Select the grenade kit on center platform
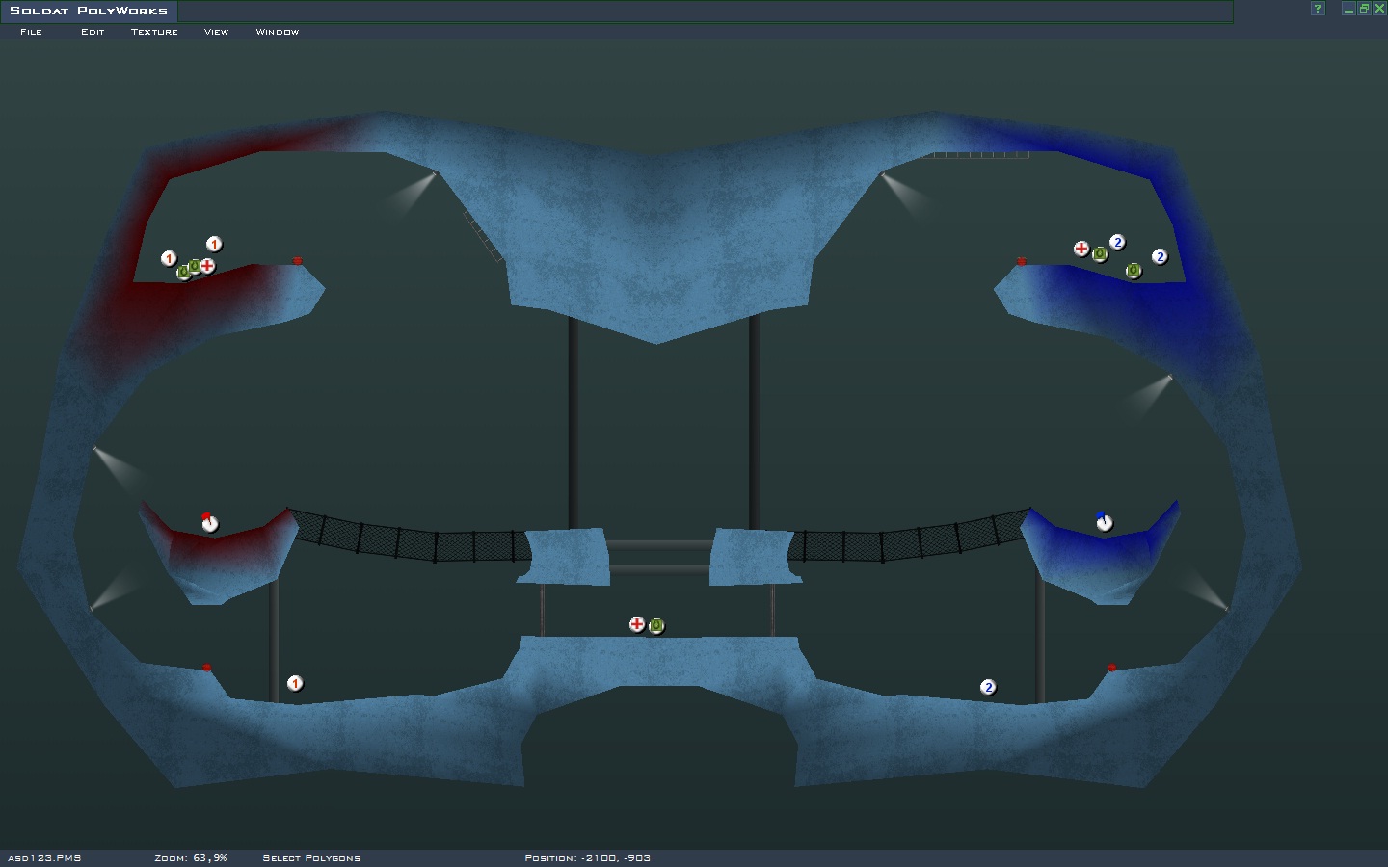Screen dimensions: 1388x867 pyautogui.click(x=656, y=626)
